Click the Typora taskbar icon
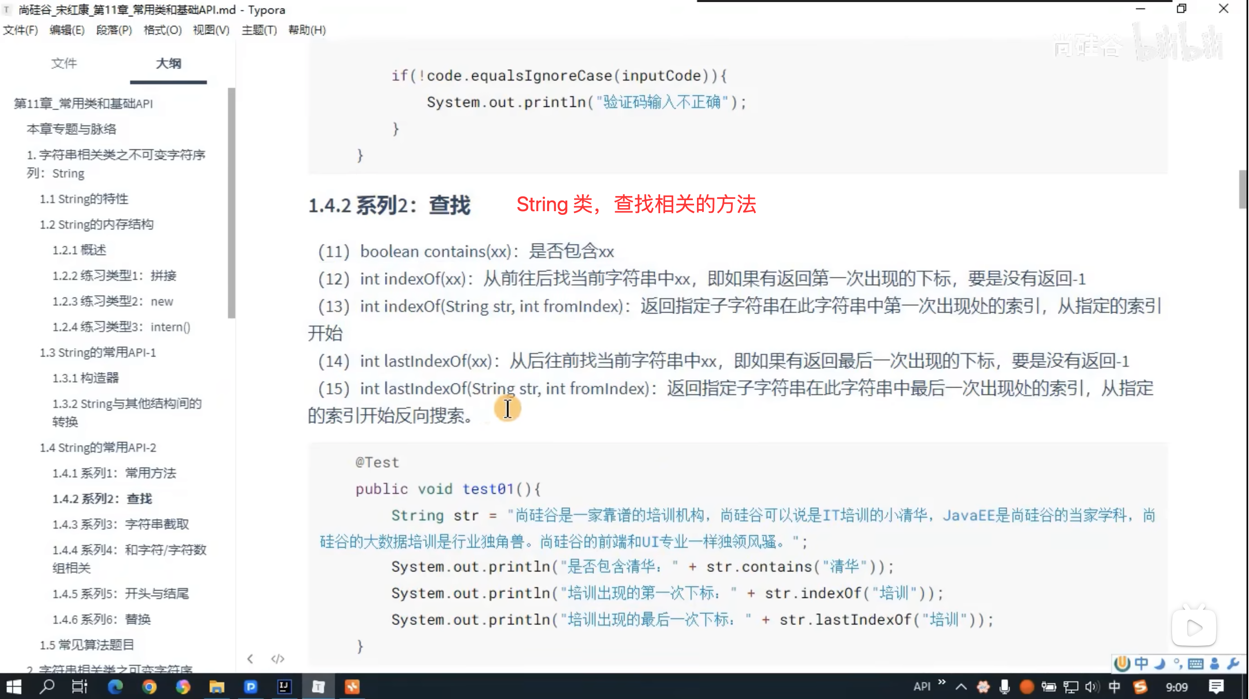1249x699 pixels. coord(318,686)
